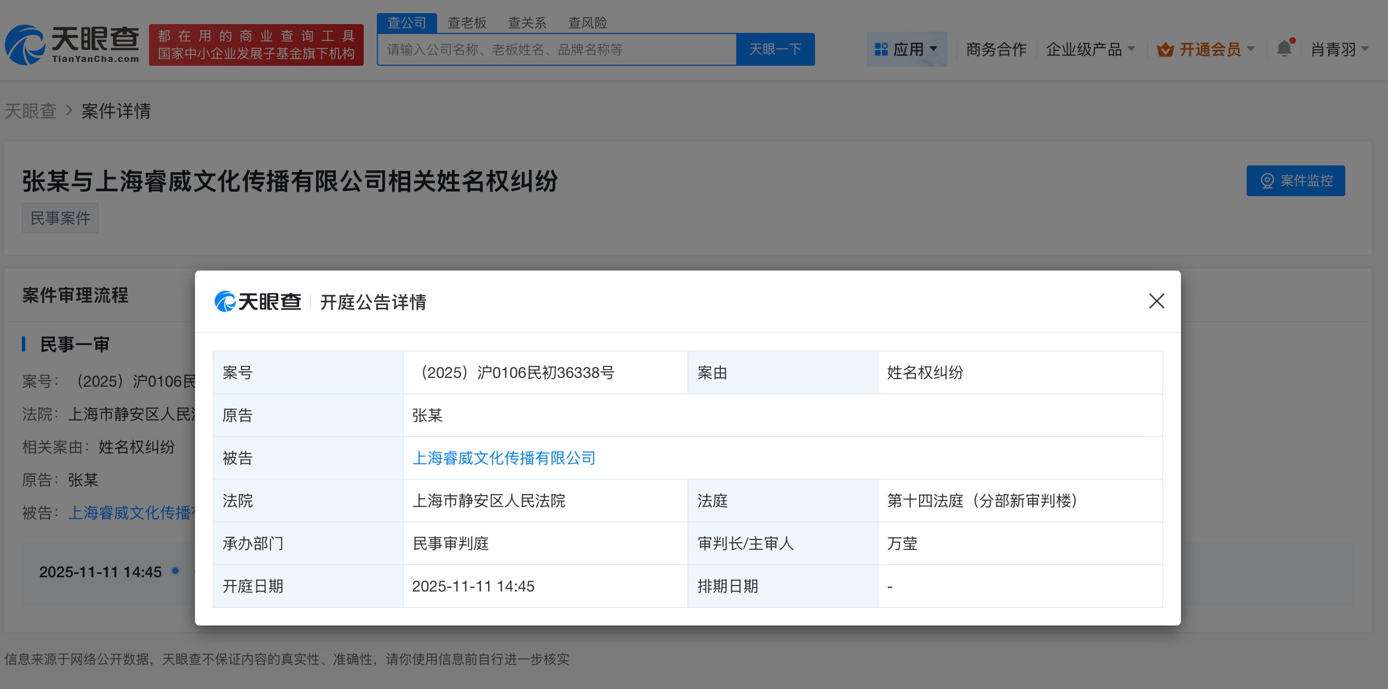The width and height of the screenshot is (1388, 689).
Task: Click the crown icon beside 开通会员
Action: (x=1165, y=49)
